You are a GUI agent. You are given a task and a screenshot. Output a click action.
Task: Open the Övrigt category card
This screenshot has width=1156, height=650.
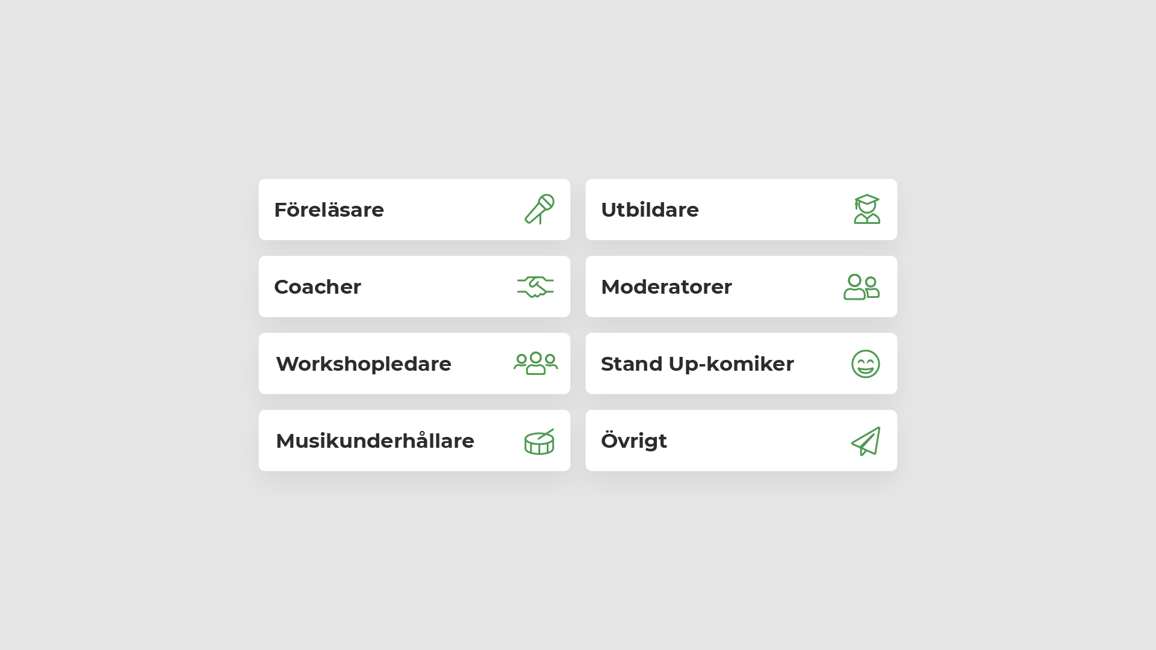coord(741,441)
